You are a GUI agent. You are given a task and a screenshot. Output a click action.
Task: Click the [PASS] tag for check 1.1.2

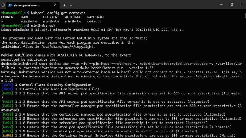(7, 102)
